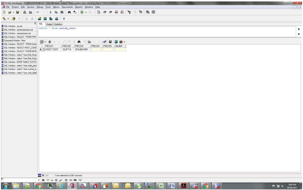Open 'SQL Window - SELECT * FROM PMT' entry
The height and width of the screenshot is (190, 303).
click(x=19, y=37)
